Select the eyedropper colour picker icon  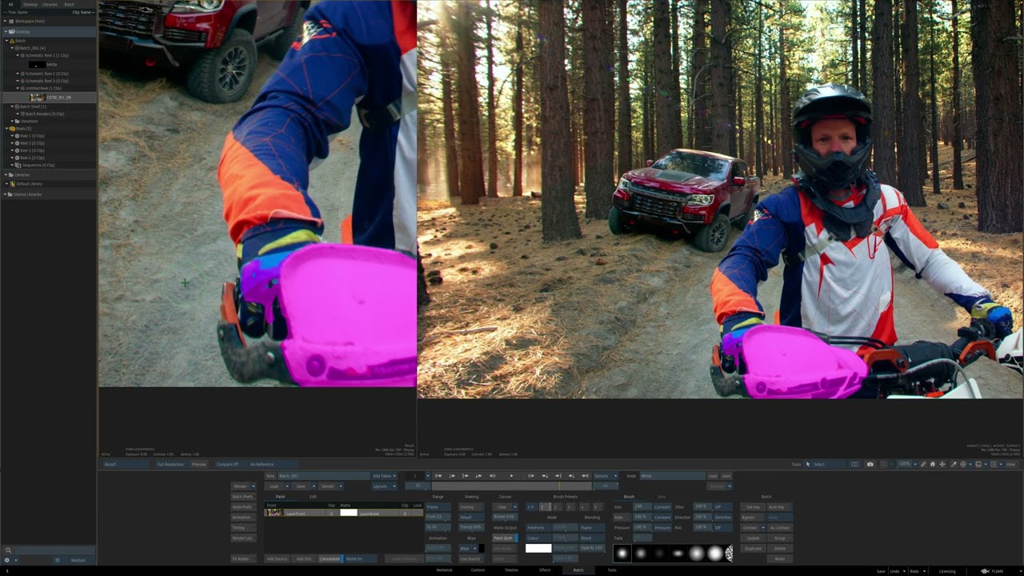pyautogui.click(x=954, y=464)
